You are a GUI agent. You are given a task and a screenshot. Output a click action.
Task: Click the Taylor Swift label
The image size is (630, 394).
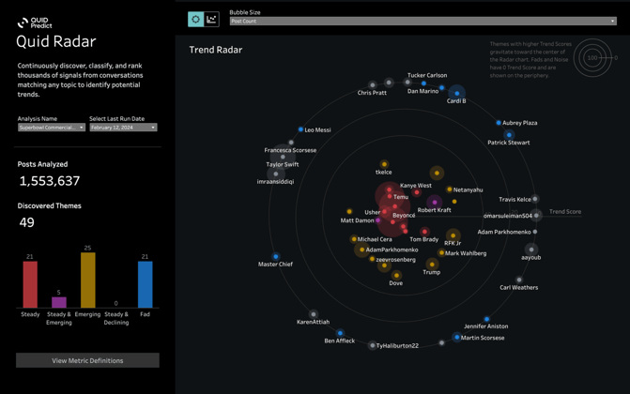(x=282, y=164)
